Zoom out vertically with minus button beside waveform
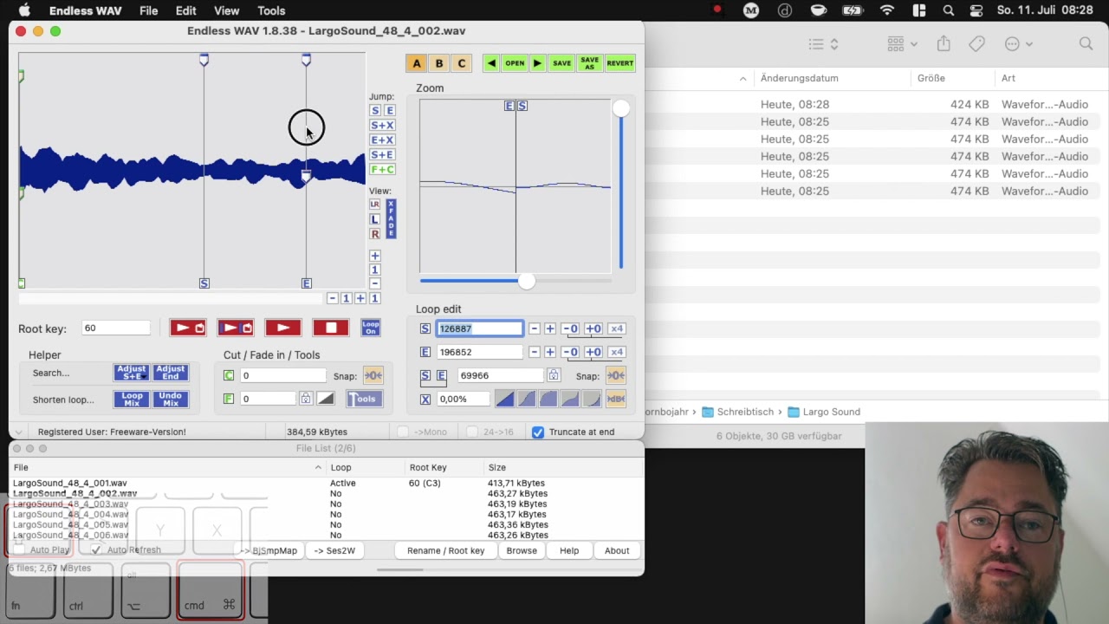 click(x=375, y=283)
